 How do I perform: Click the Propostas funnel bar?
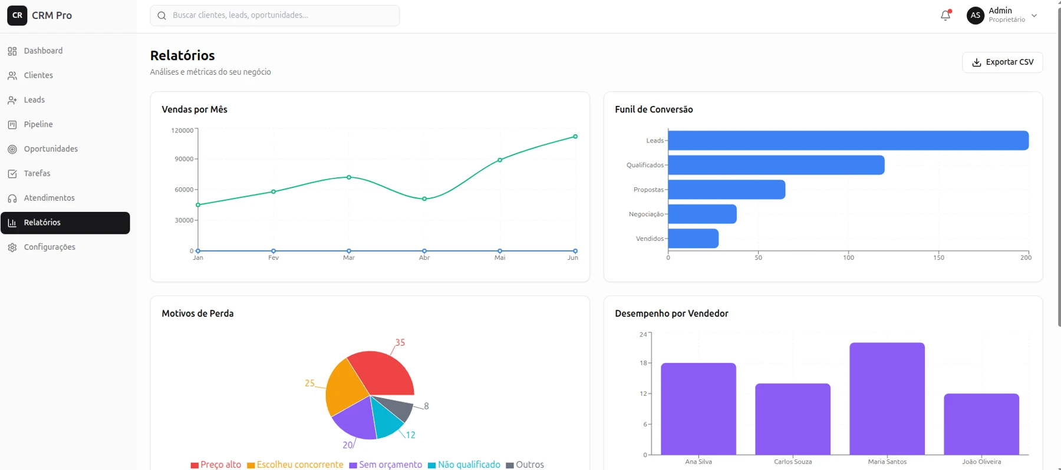pyautogui.click(x=727, y=190)
